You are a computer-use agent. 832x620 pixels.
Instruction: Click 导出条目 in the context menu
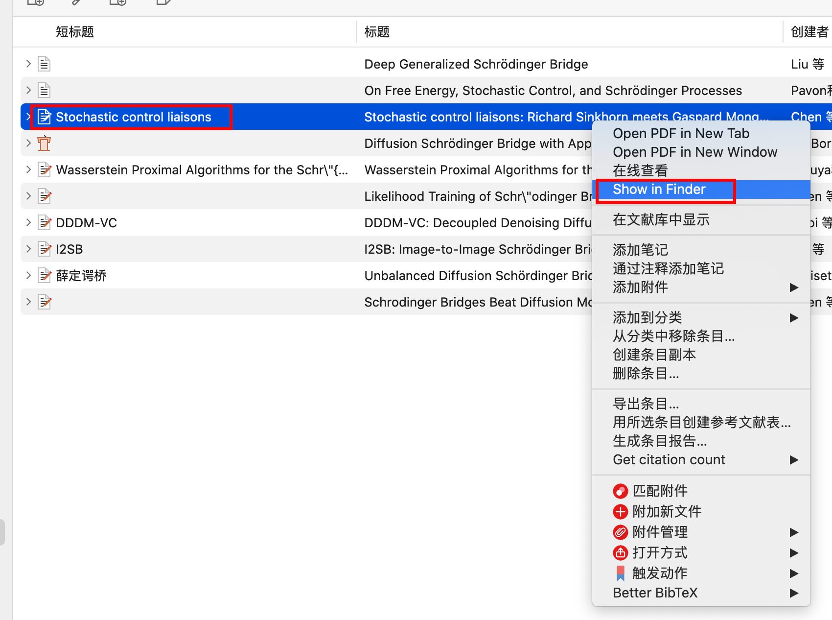[646, 404]
